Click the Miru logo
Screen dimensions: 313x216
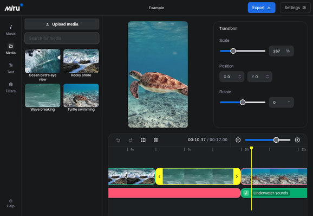point(14,8)
